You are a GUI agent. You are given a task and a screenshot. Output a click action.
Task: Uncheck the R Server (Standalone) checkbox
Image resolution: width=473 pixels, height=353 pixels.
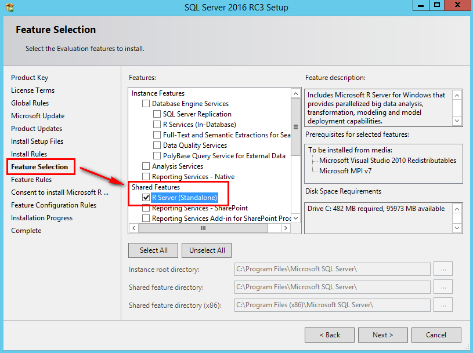pyautogui.click(x=146, y=198)
